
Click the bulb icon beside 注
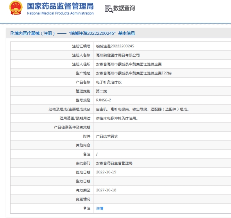pyautogui.click(x=85, y=208)
